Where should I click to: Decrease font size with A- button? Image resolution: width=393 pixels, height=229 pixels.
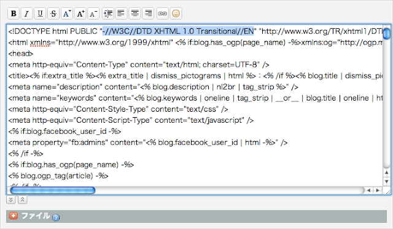tap(93, 14)
